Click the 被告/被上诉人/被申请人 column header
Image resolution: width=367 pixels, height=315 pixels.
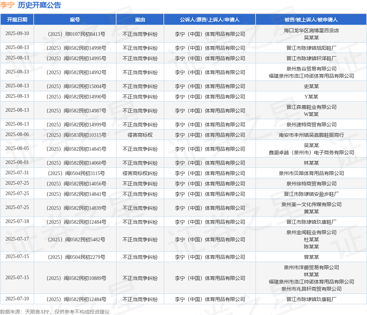click(x=311, y=20)
